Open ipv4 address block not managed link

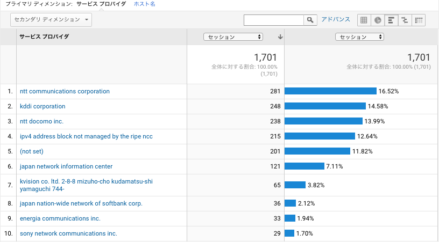86,136
